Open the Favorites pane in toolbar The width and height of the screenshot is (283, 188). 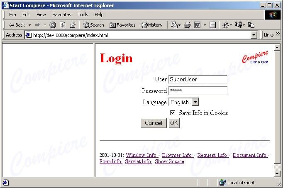[122, 25]
